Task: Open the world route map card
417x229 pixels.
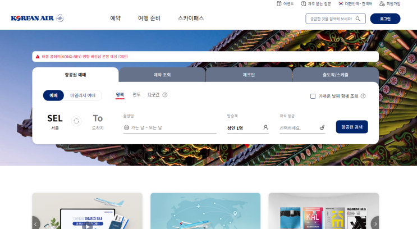Action: point(205,211)
